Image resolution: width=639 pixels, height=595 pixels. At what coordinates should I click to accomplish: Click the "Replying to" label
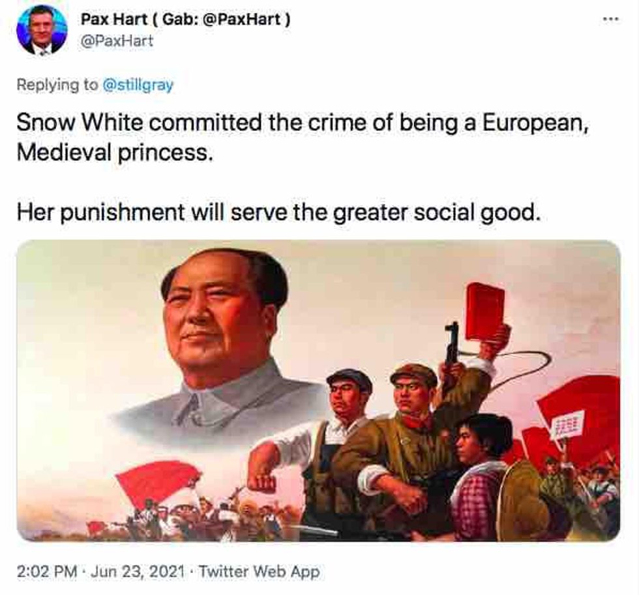click(x=57, y=85)
